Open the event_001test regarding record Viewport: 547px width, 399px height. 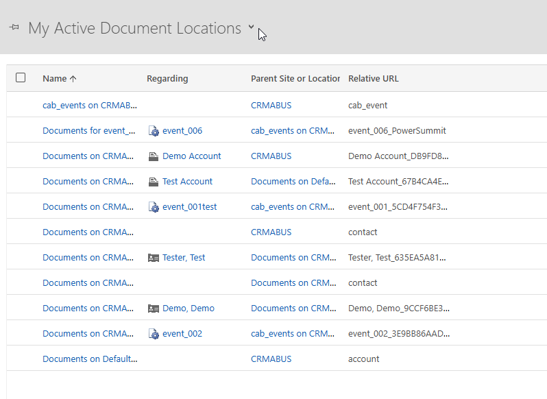pos(190,207)
